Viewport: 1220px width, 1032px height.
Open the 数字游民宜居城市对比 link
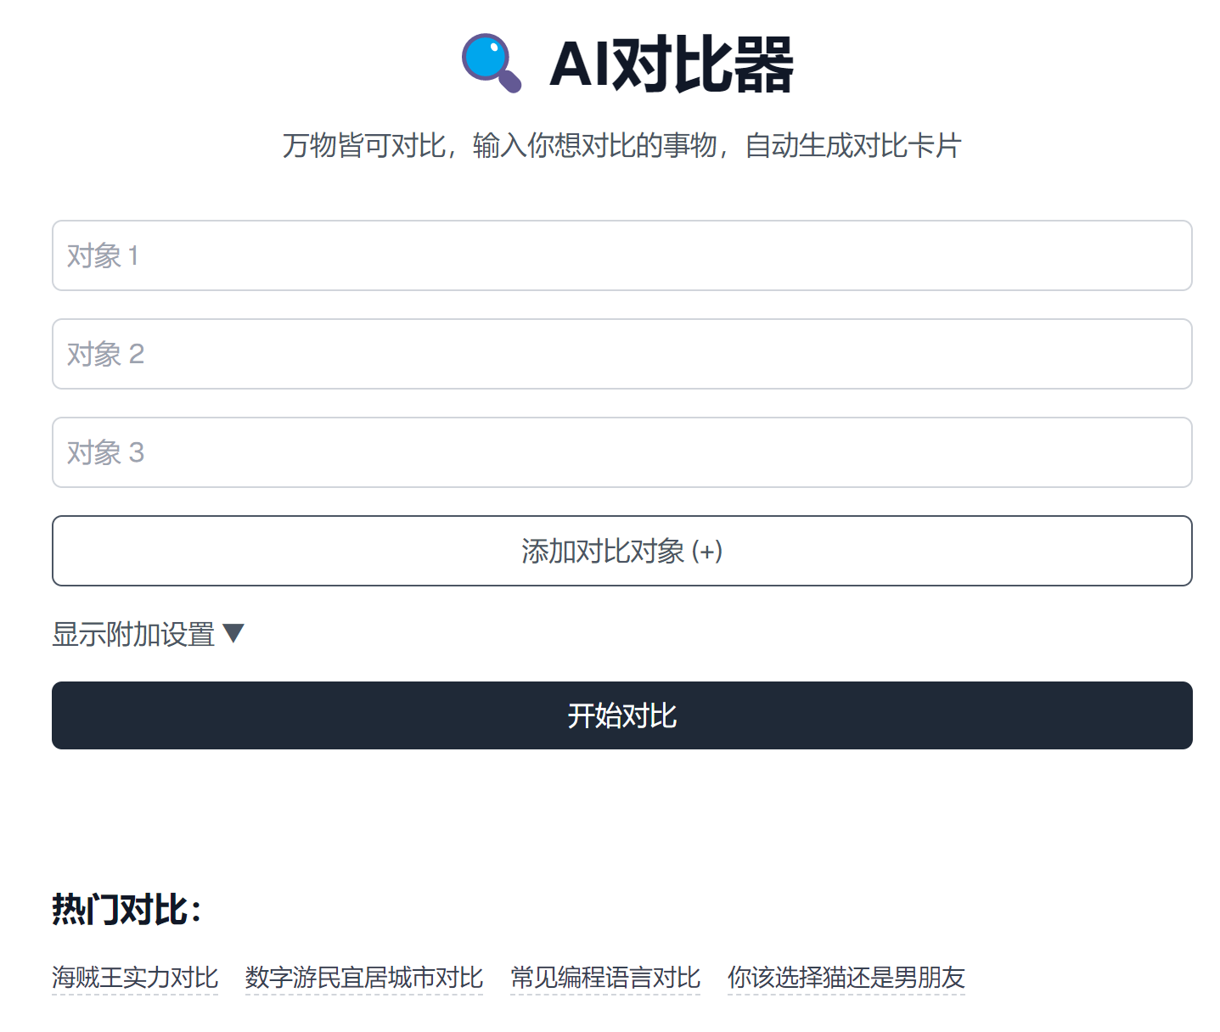pyautogui.click(x=364, y=976)
